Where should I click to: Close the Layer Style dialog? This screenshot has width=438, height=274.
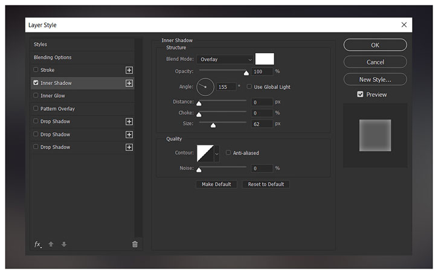404,25
